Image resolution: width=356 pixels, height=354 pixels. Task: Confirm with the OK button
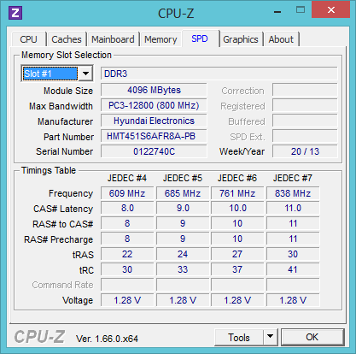[312, 337]
